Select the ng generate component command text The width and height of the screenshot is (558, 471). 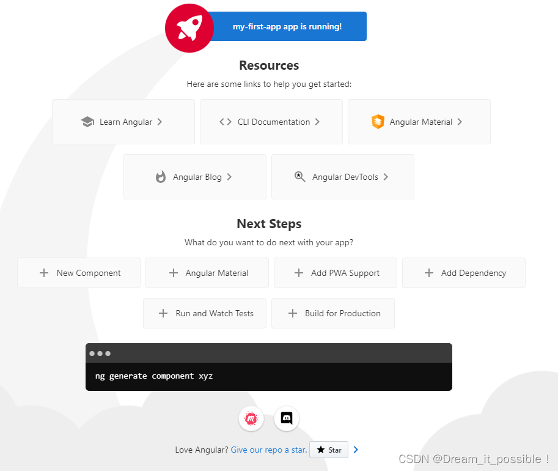153,376
